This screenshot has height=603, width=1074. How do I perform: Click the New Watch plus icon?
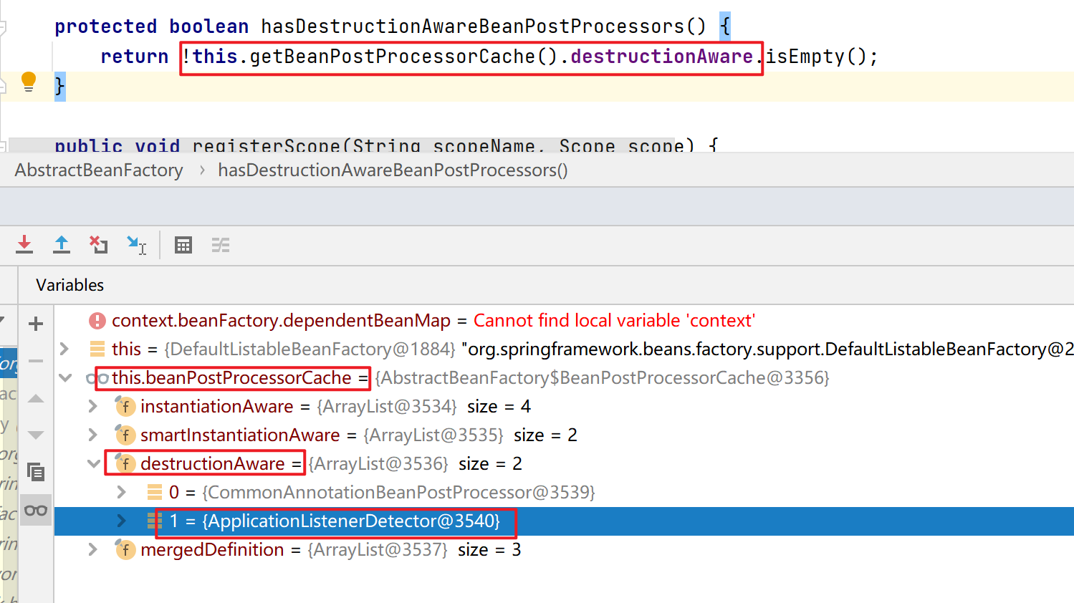click(36, 323)
